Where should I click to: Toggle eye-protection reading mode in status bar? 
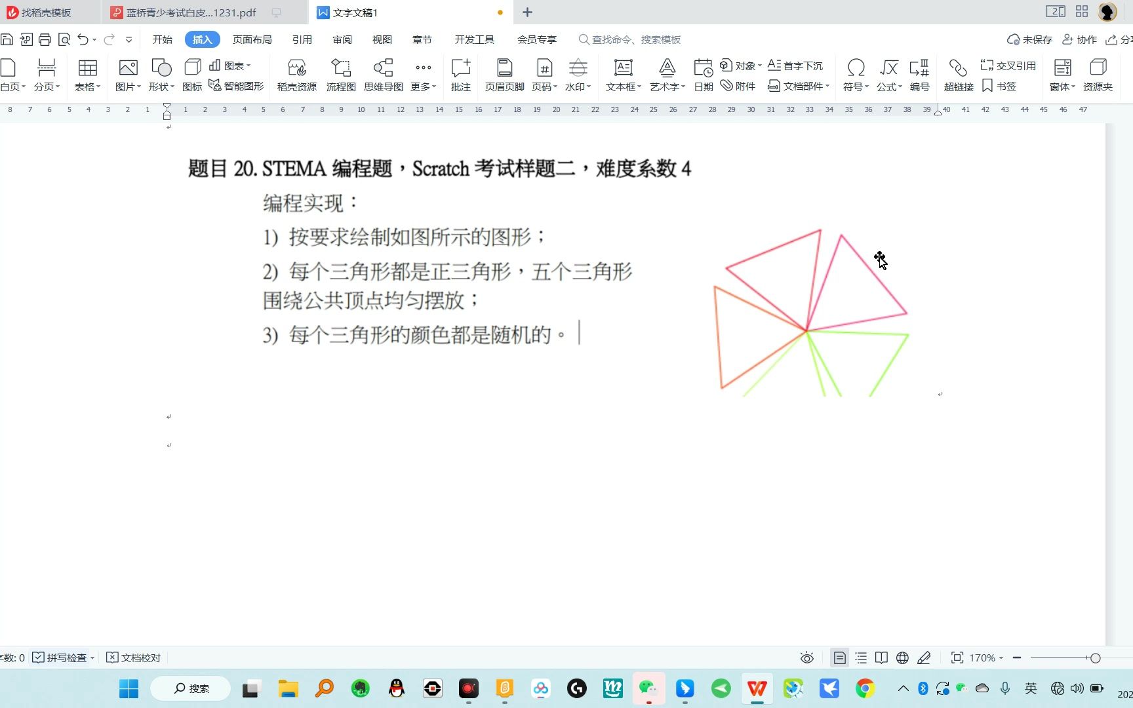click(806, 658)
